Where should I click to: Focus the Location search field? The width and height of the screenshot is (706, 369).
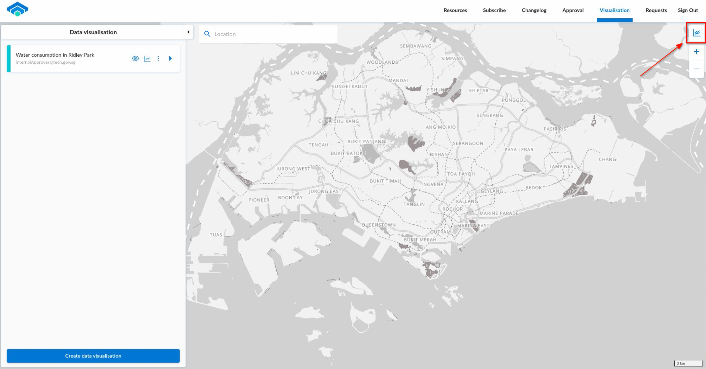pos(268,34)
